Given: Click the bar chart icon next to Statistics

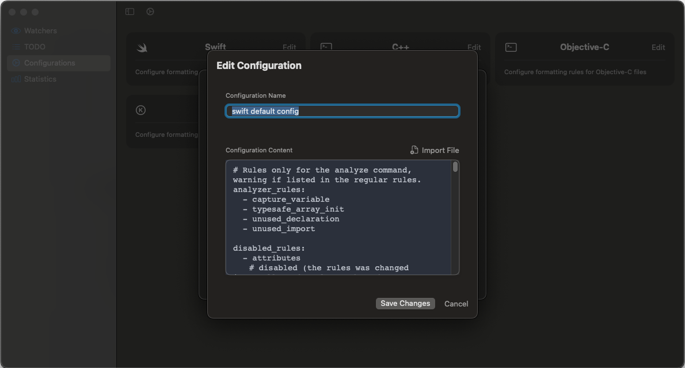Looking at the screenshot, I should point(16,79).
